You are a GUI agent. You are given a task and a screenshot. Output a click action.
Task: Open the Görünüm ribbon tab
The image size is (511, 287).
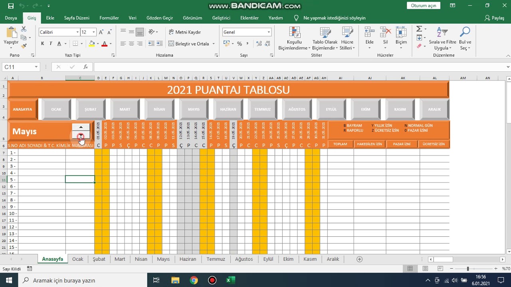coord(192,18)
